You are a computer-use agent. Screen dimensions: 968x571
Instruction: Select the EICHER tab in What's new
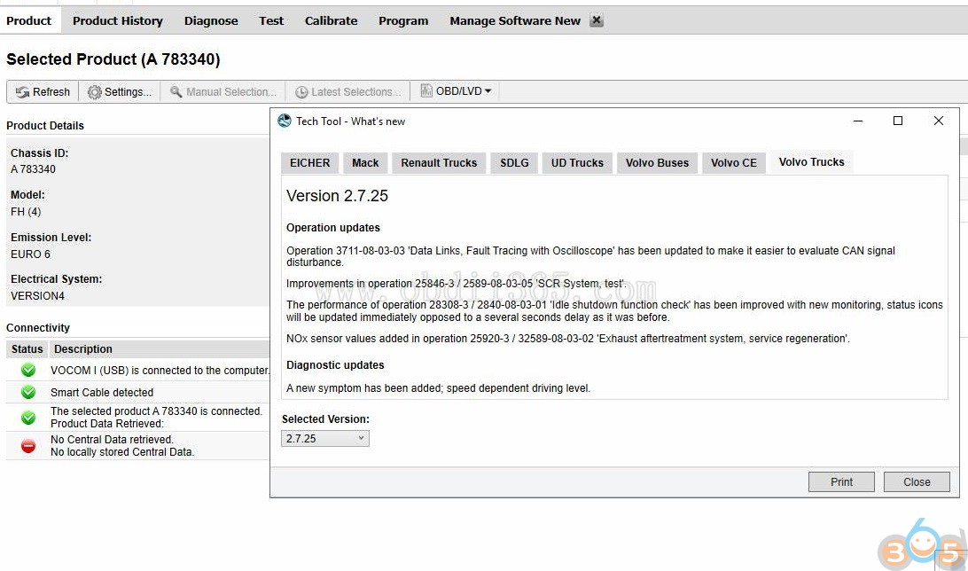pyautogui.click(x=310, y=163)
